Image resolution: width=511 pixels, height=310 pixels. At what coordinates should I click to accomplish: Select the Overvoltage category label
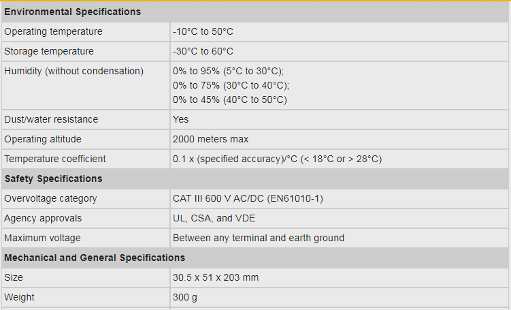50,198
